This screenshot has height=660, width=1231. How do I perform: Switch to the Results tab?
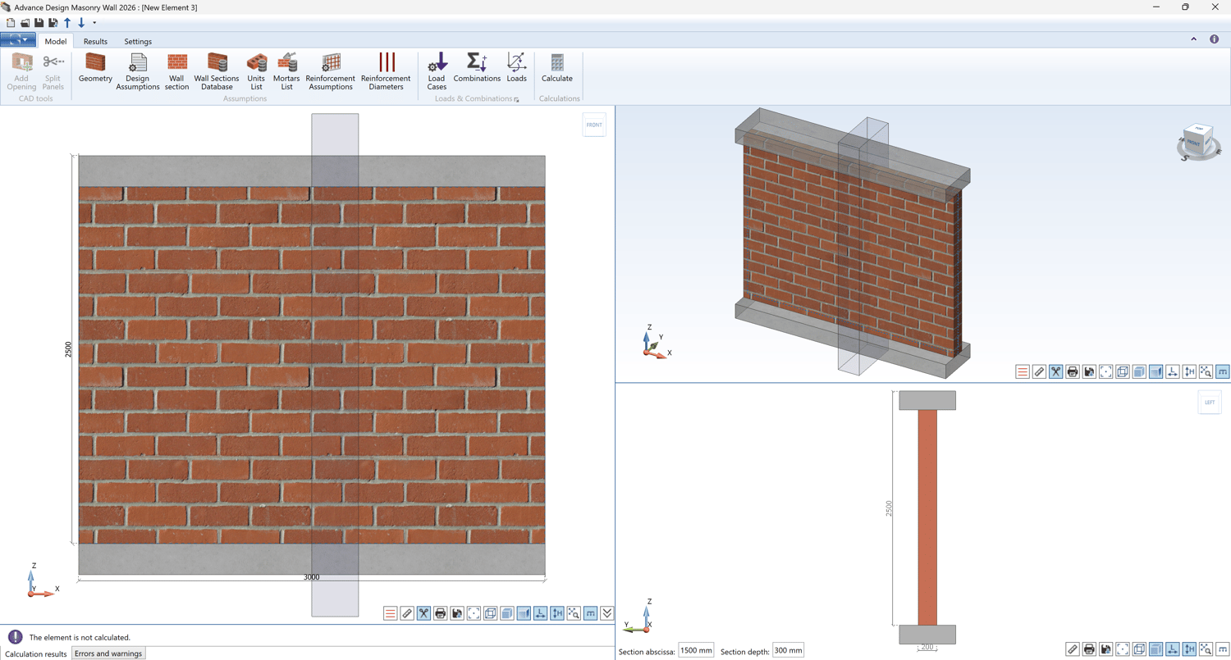(x=95, y=41)
